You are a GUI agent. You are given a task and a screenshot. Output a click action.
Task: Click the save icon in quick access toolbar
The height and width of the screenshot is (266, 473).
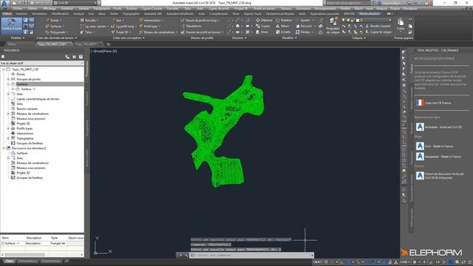pyautogui.click(x=26, y=3)
